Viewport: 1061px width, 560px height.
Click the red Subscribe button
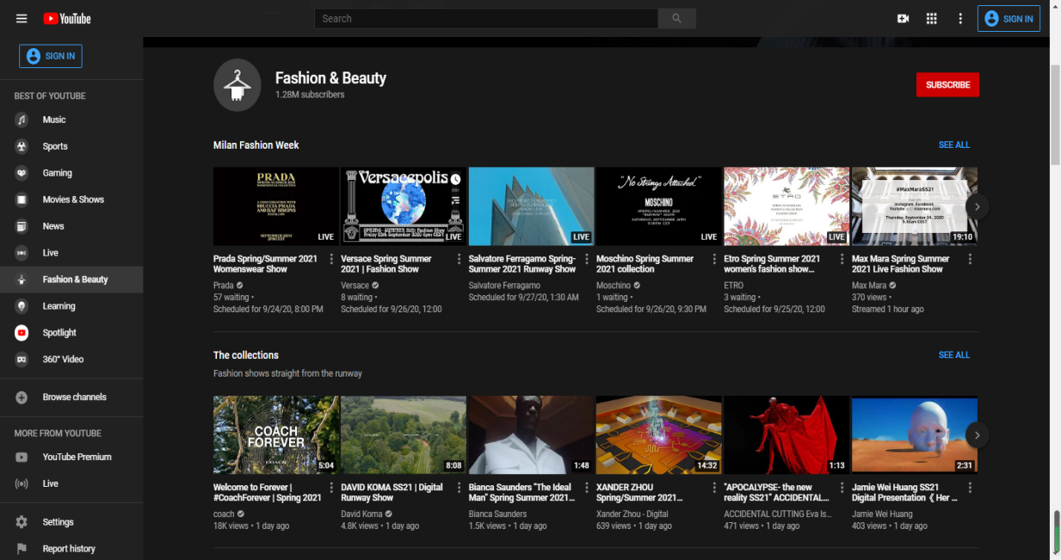[947, 85]
